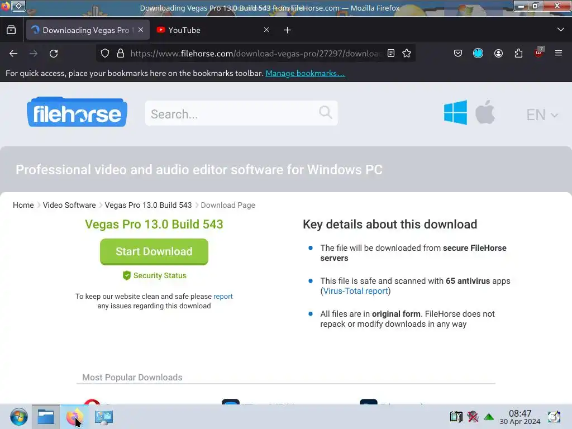The image size is (572, 429).
Task: Open the Firefox hamburger menu
Action: (559, 53)
